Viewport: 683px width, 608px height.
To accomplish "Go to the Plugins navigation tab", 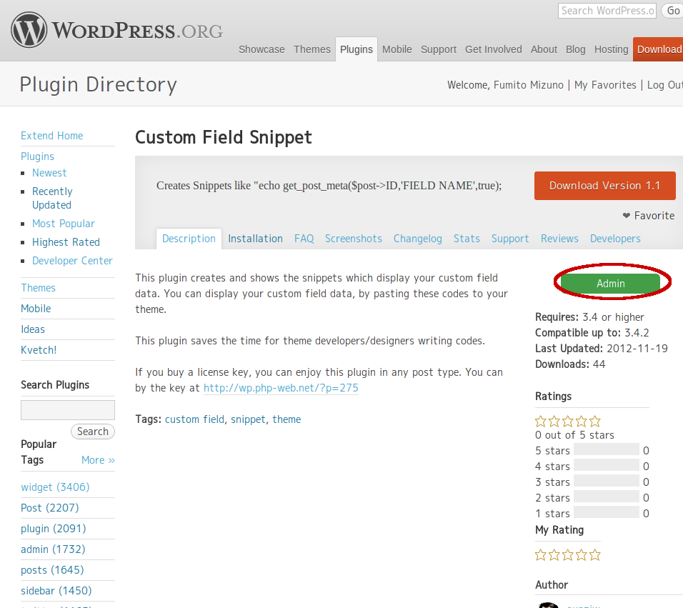I will tap(357, 49).
